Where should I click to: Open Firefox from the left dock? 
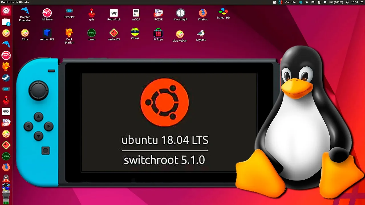point(6,167)
